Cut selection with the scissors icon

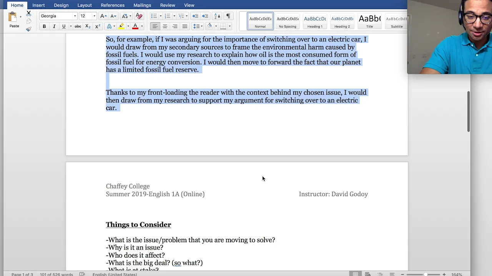point(28,13)
